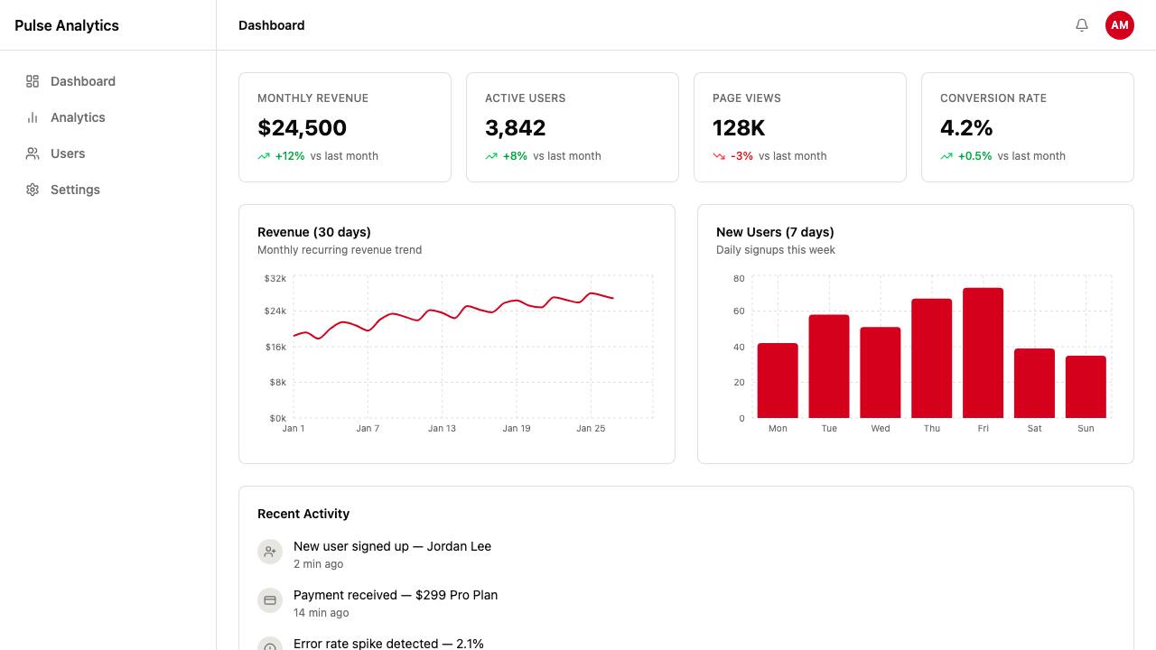
Task: Click the Pulse Analytics logo text
Action: (x=67, y=25)
